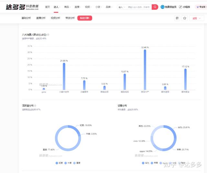Click the 35 % y-axis label
Screen dimensions: 207x173
click(x=30, y=46)
